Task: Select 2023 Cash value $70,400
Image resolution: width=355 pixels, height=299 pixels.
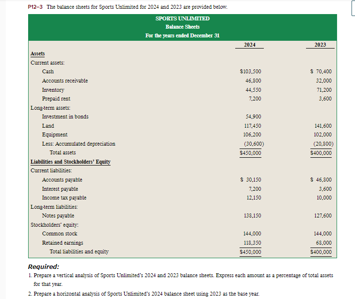Action: 321,71
